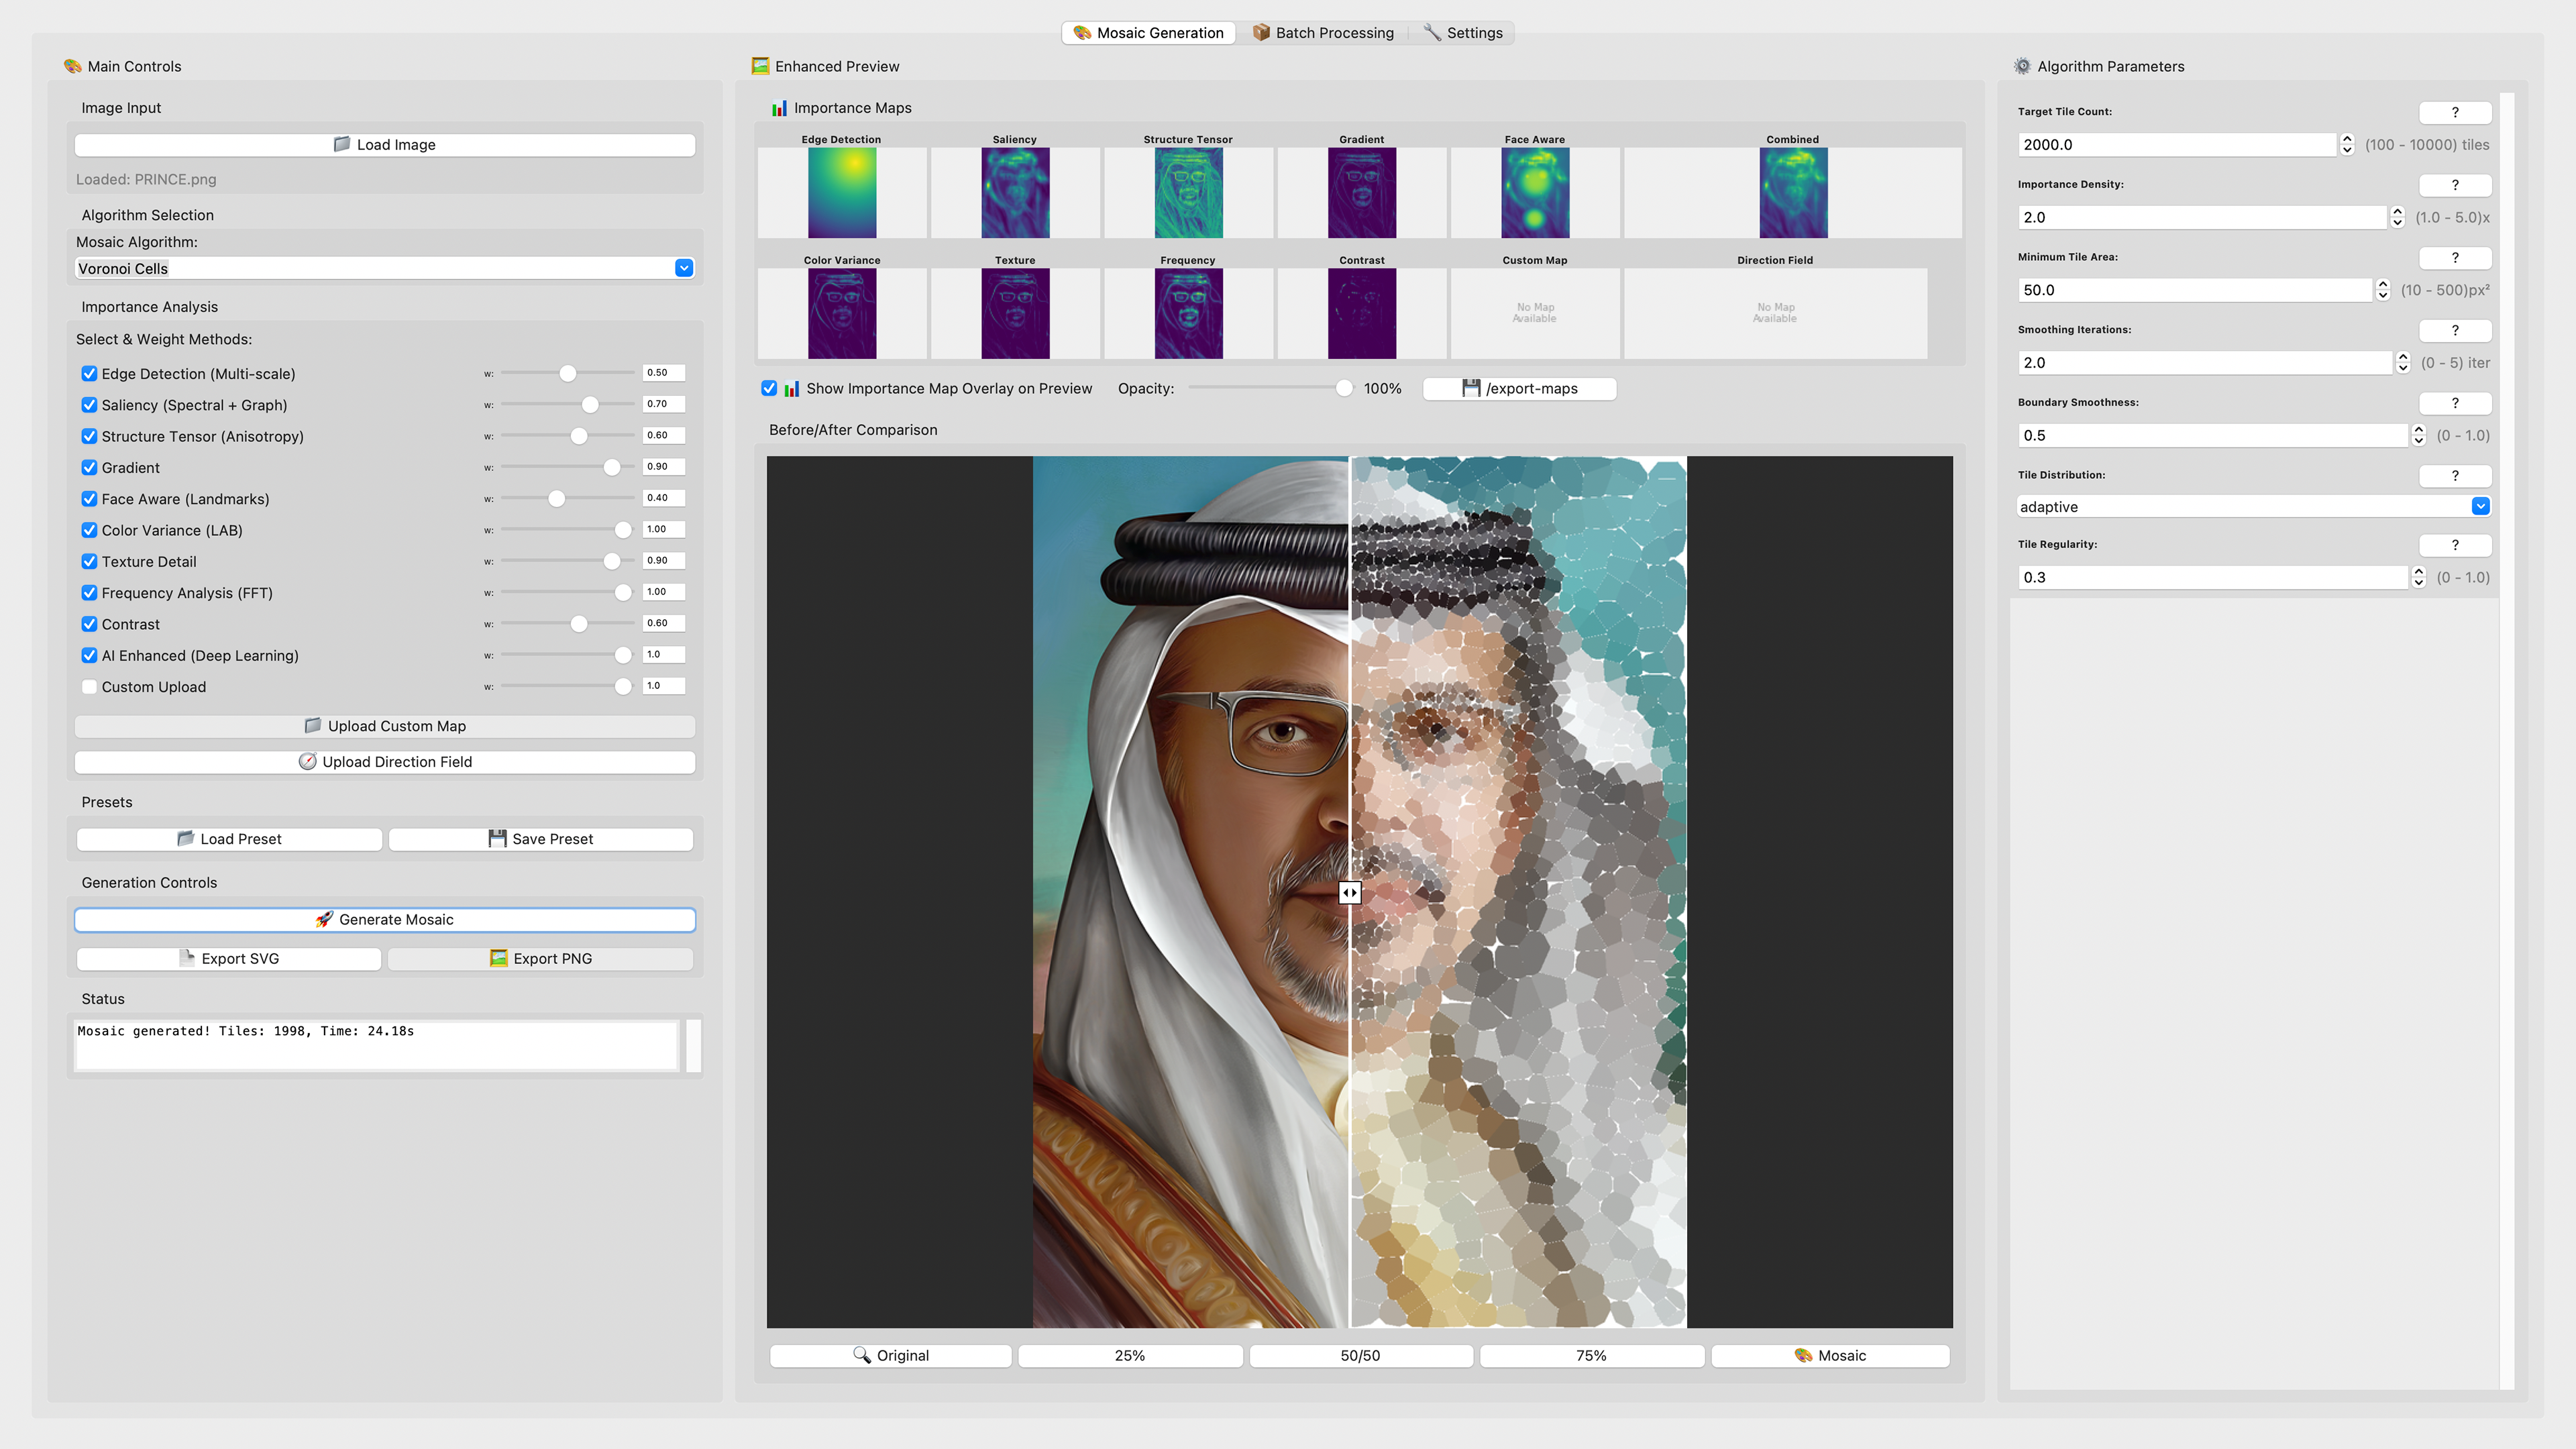This screenshot has height=1449, width=2576.
Task: Toggle Show Importance Map Overlay checkbox
Action: pyautogui.click(x=769, y=388)
